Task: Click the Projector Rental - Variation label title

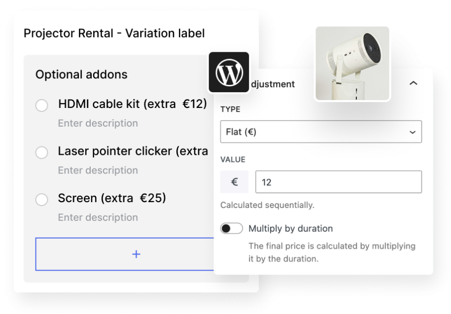Action: pos(114,34)
